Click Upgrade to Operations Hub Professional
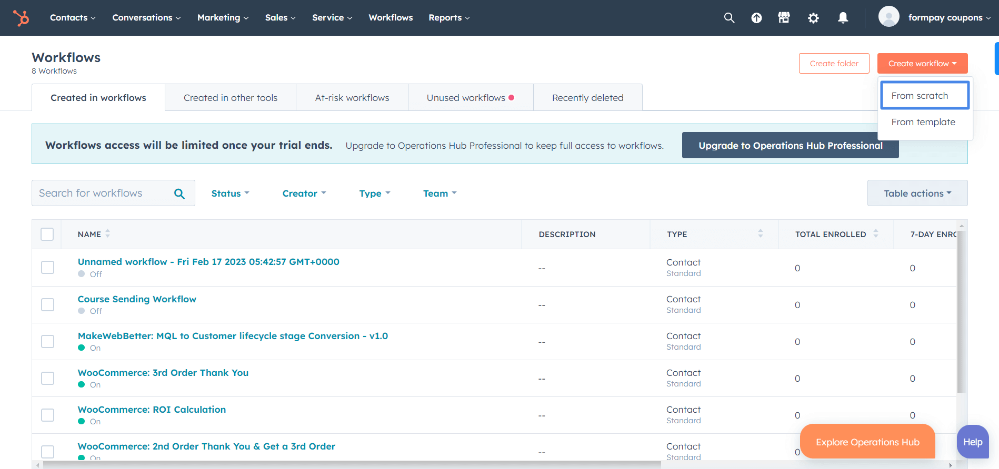 point(791,146)
